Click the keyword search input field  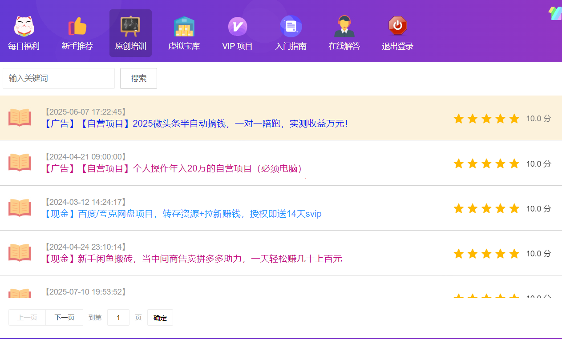coord(58,78)
